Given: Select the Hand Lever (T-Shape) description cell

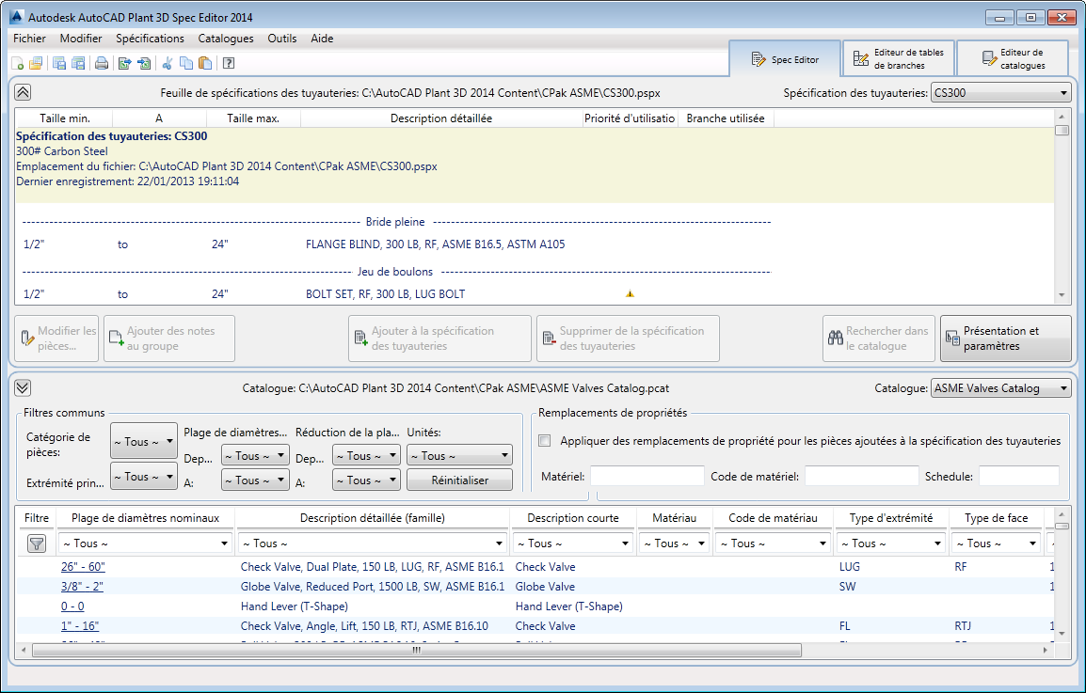Looking at the screenshot, I should coord(295,606).
